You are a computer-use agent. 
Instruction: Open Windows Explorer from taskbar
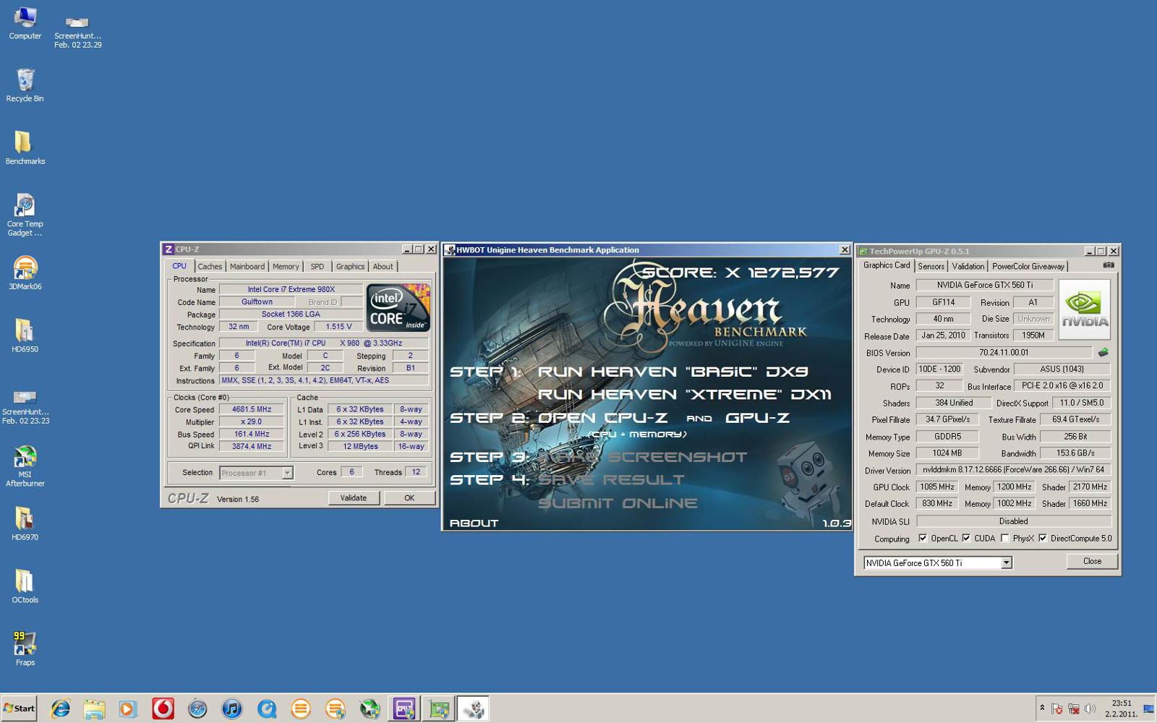coord(94,709)
